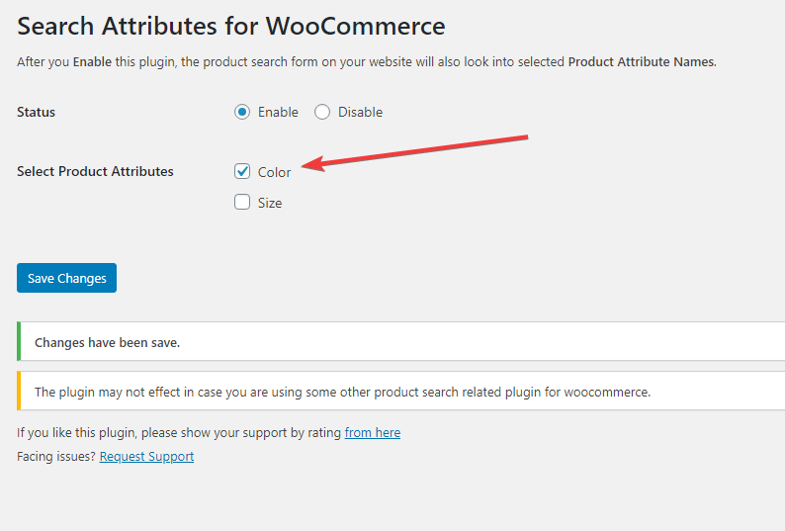Click the green "Changes have been save." notice

click(x=107, y=342)
